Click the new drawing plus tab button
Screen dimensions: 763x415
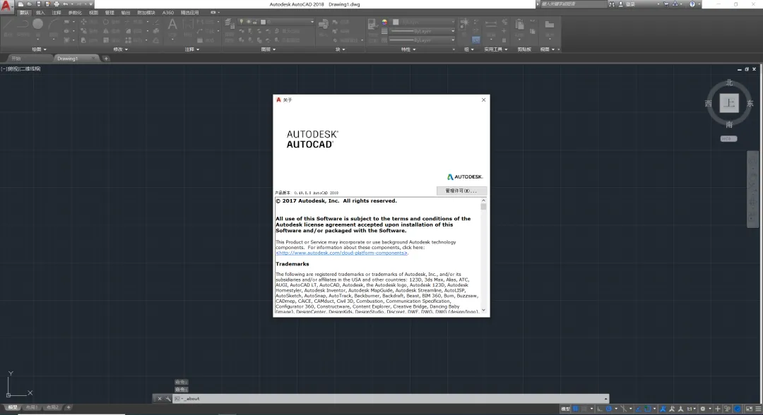pos(106,59)
